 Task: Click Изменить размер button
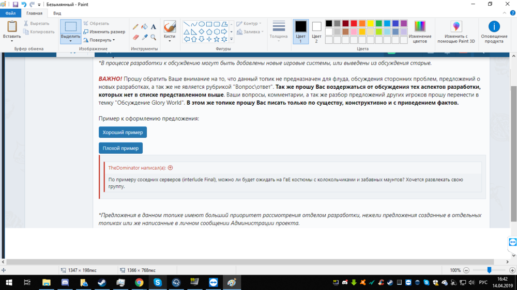tap(103, 31)
